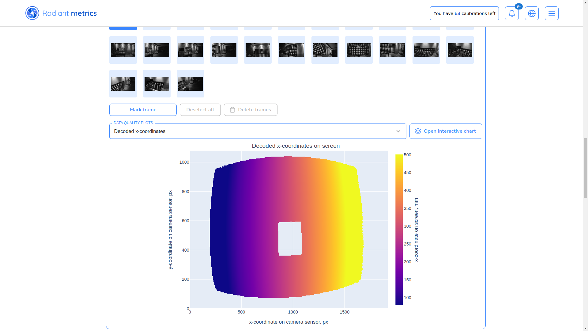Click Deselect all button
Viewport: 588px width, 331px height.
[x=200, y=110]
